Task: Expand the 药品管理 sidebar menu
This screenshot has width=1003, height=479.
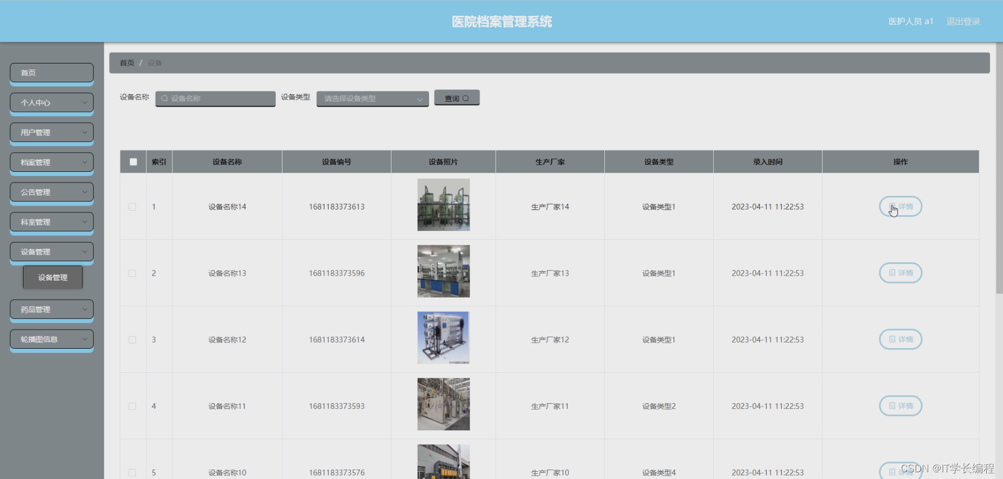Action: click(52, 309)
